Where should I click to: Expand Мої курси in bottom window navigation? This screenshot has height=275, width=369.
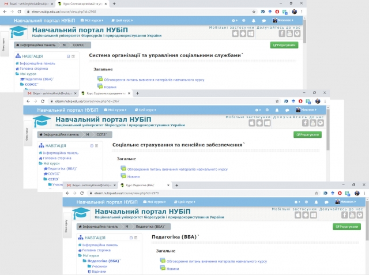click(x=91, y=255)
